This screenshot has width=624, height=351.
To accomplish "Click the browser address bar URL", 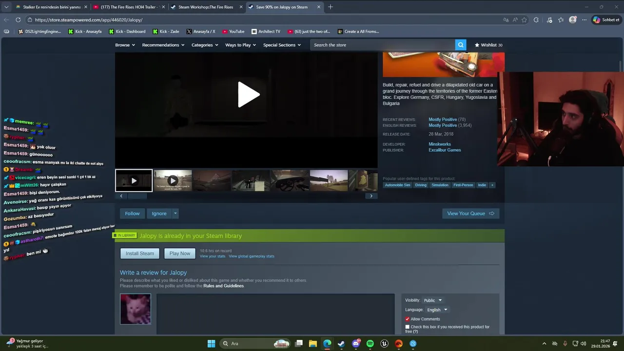I will point(89,20).
